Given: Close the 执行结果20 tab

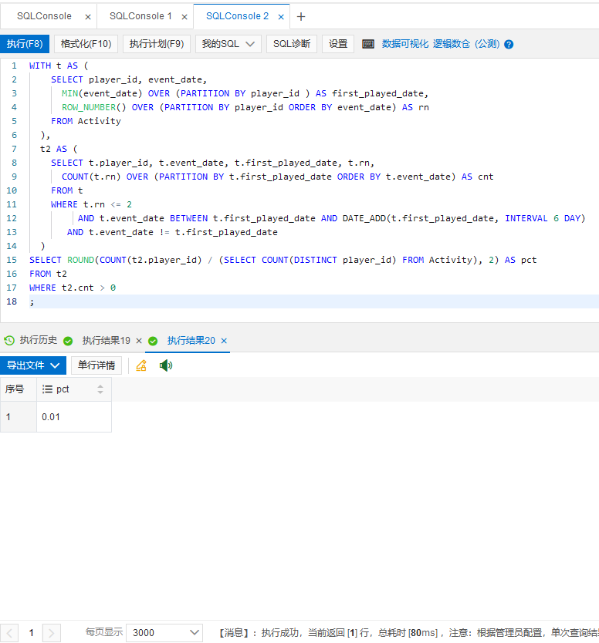Looking at the screenshot, I should 224,341.
